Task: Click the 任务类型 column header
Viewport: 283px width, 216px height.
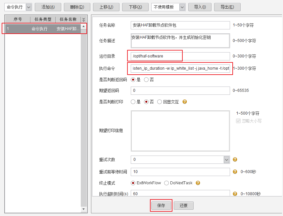Action: (x=43, y=19)
